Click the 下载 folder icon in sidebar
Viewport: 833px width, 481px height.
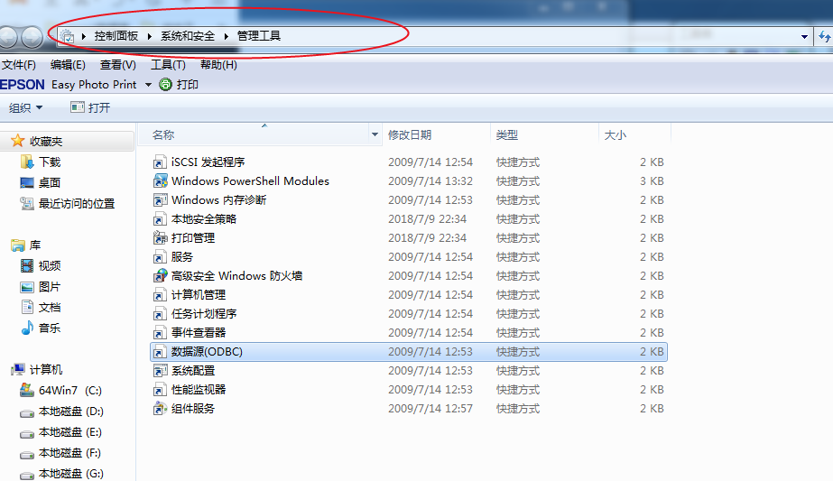click(x=26, y=162)
